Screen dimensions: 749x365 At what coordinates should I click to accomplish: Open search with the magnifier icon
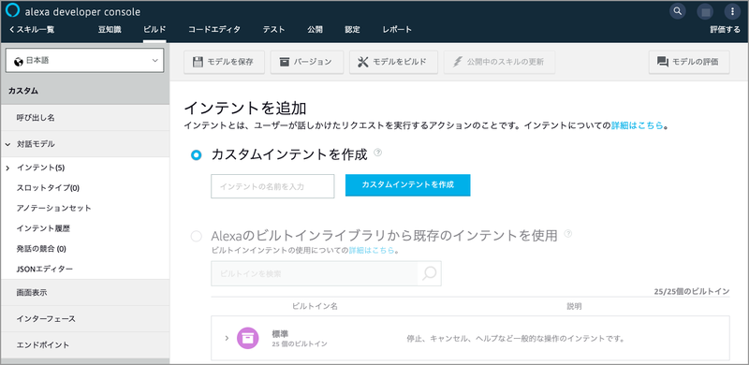click(x=677, y=10)
